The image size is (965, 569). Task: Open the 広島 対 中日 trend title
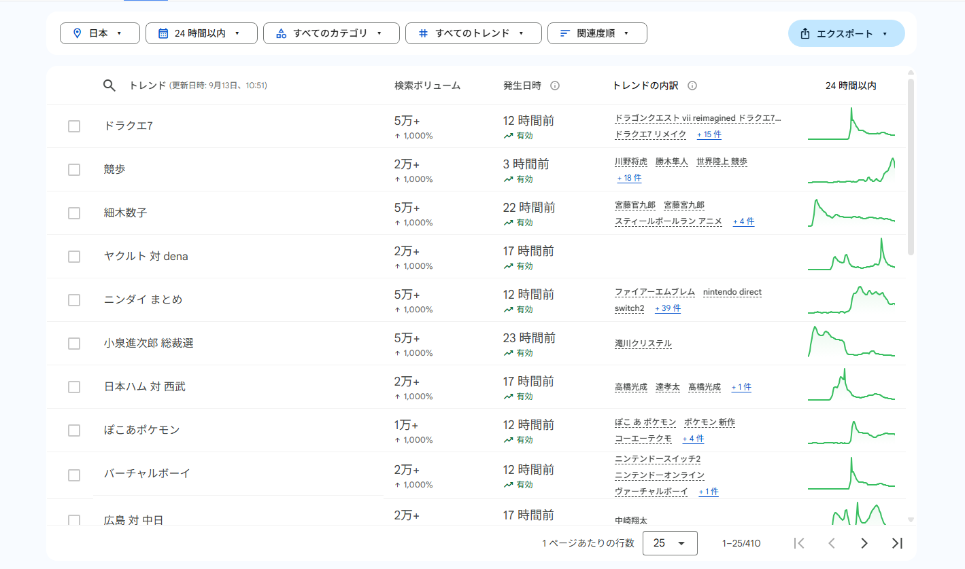pos(134,520)
